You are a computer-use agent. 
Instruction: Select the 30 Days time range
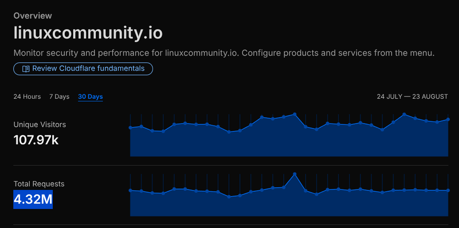(x=90, y=97)
